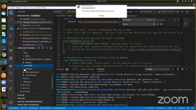The height and width of the screenshot is (110, 196).
Task: Add a new terminal with plus icon
Action: (173, 69)
